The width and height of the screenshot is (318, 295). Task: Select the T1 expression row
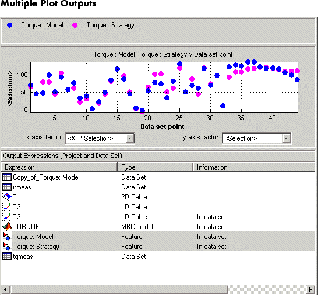point(158,197)
